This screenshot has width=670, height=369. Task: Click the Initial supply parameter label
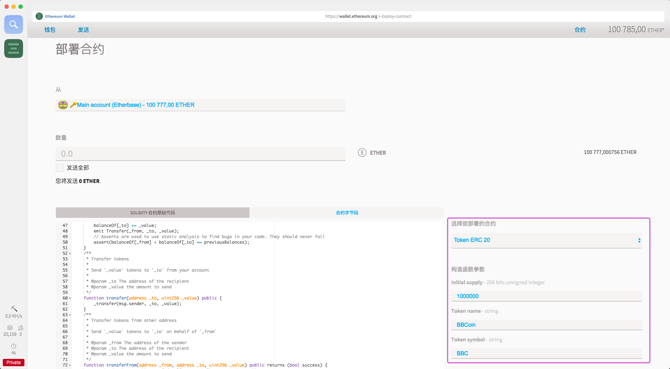pyautogui.click(x=498, y=282)
